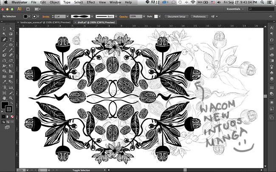Screen dimensions: 276x172
Task: Enable Draw Behind mode
Action: point(8,122)
